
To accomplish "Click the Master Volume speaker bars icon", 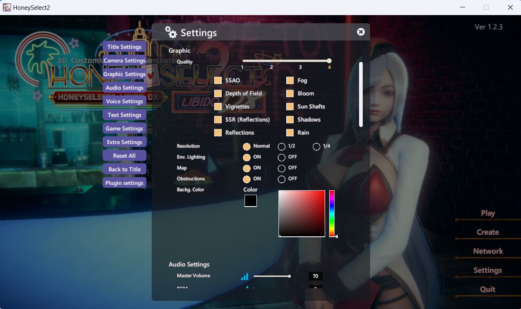I will (245, 276).
